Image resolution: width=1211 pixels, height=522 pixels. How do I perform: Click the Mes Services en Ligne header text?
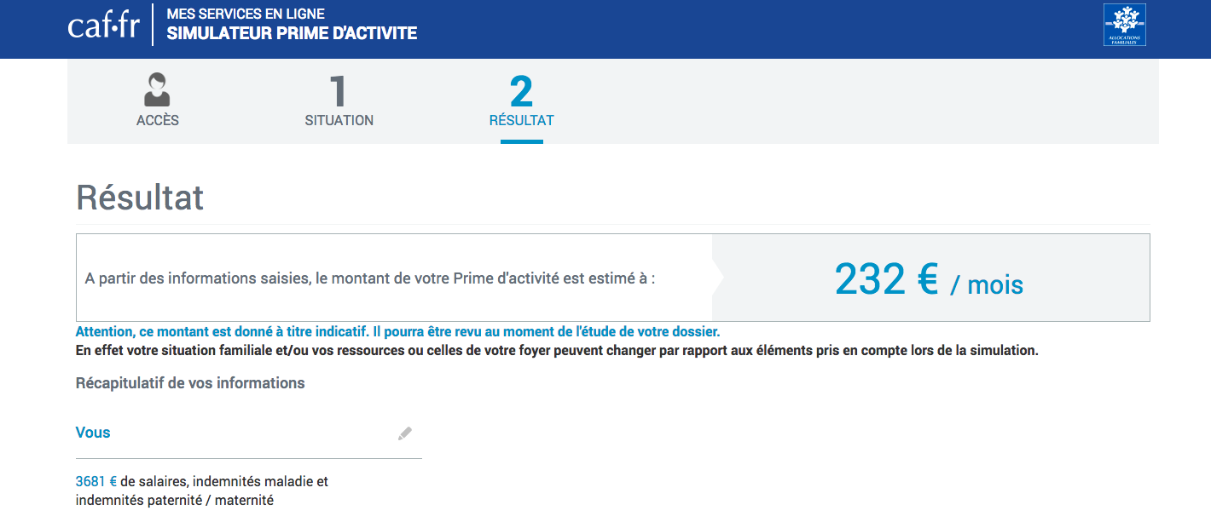coord(246,14)
